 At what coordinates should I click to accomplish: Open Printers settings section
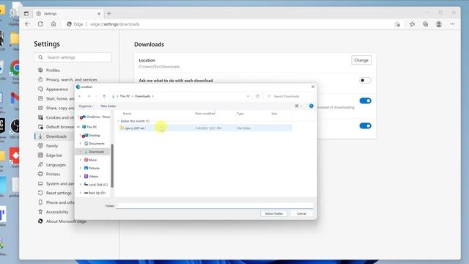pyautogui.click(x=53, y=174)
